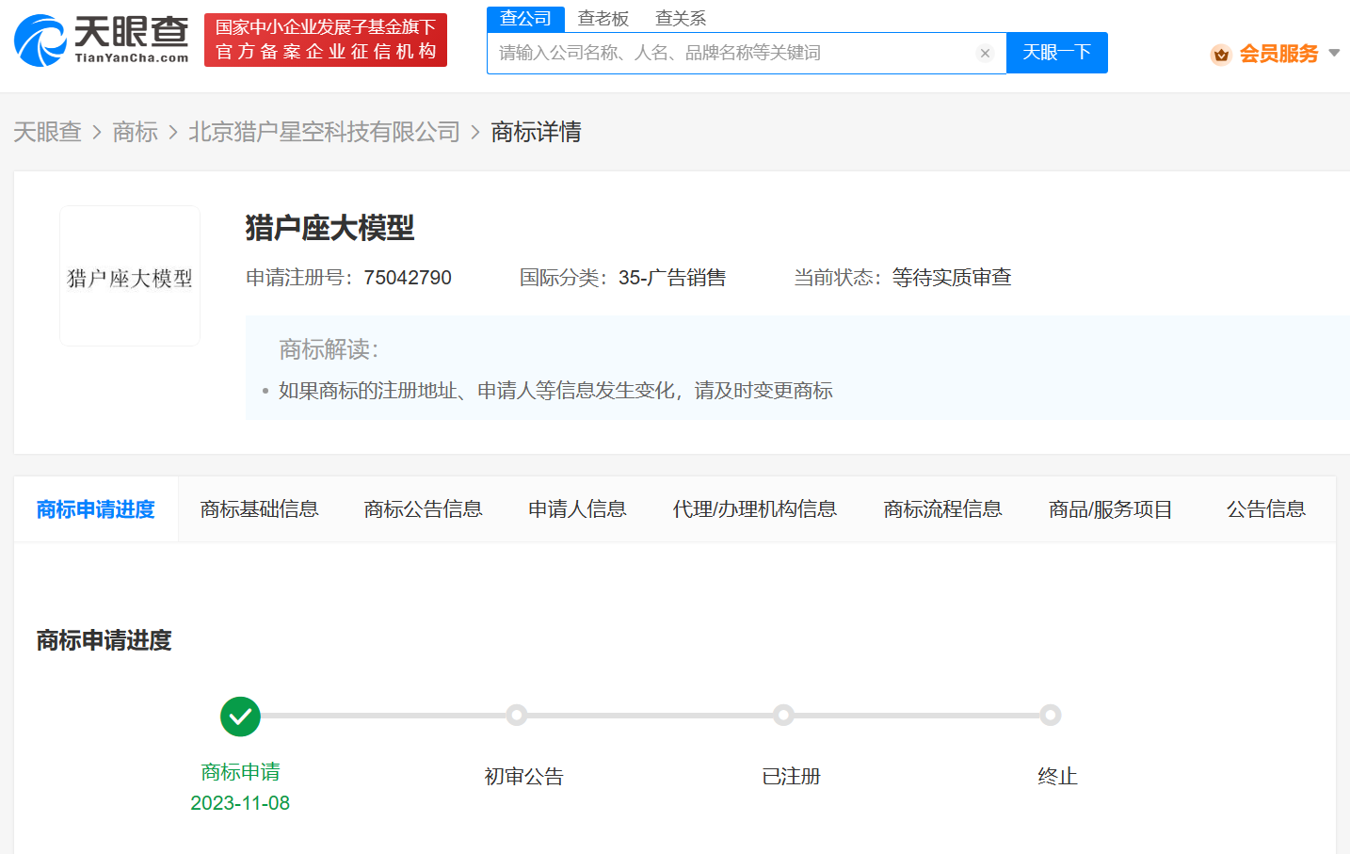The height and width of the screenshot is (854, 1350).
Task: Switch to the 查关系 search tab
Action: click(x=681, y=19)
